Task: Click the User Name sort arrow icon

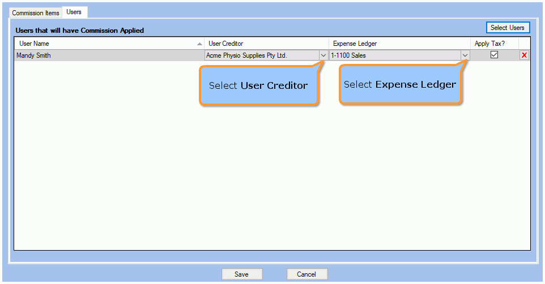Action: point(199,44)
